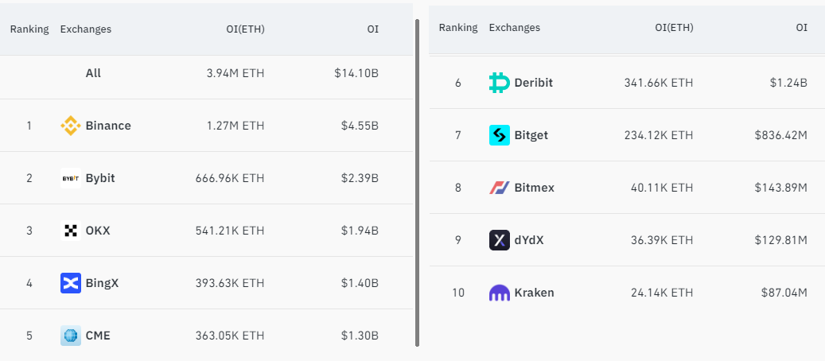
Task: Open the CME globe icon
Action: tap(71, 336)
